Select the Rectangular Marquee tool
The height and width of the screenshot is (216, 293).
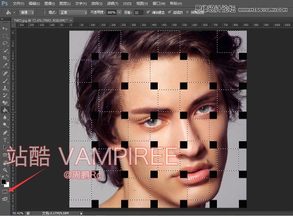pyautogui.click(x=5, y=36)
